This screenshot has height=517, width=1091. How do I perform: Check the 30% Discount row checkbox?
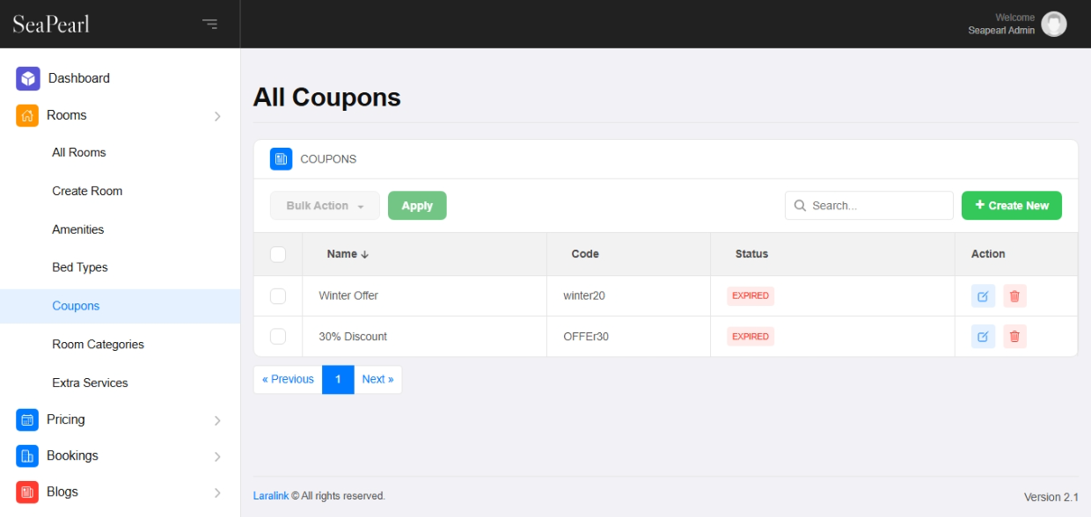click(278, 337)
